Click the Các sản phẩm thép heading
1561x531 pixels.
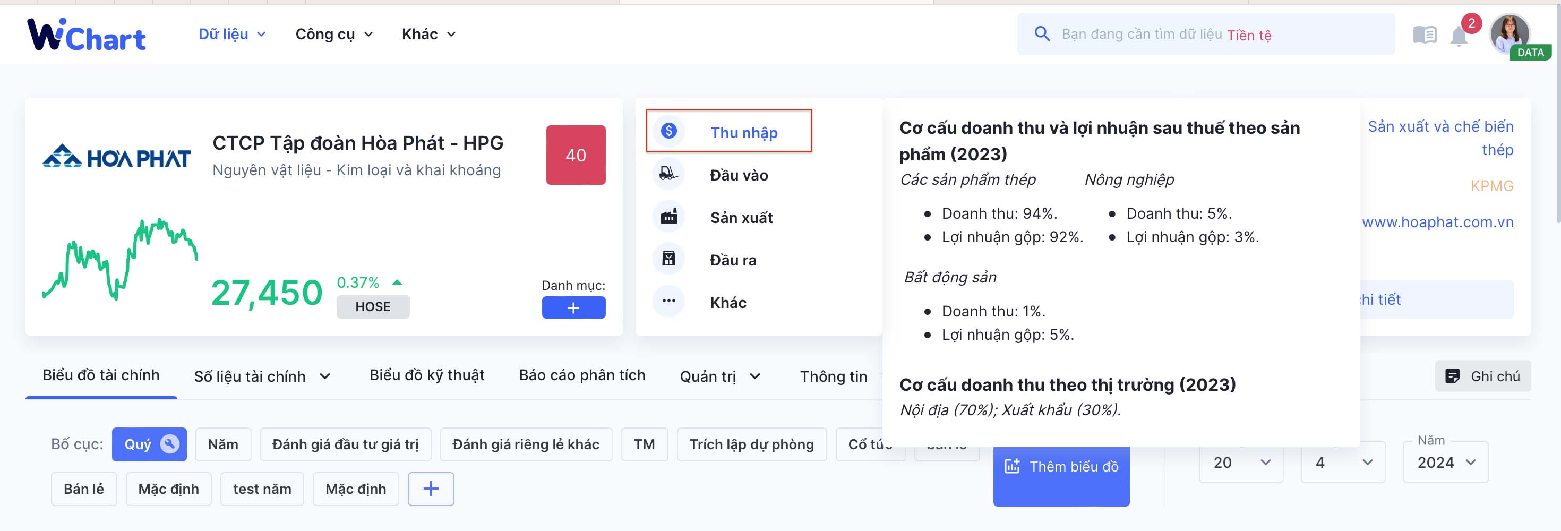click(968, 179)
